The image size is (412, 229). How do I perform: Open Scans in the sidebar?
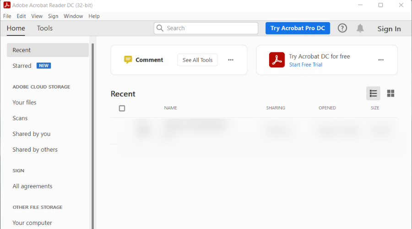(20, 118)
